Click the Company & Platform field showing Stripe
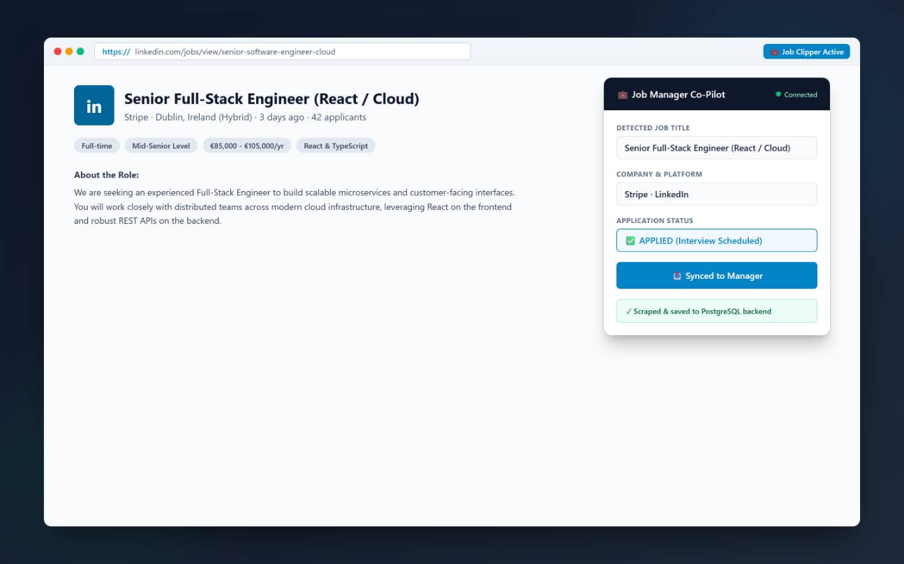The height and width of the screenshot is (564, 904). click(716, 194)
